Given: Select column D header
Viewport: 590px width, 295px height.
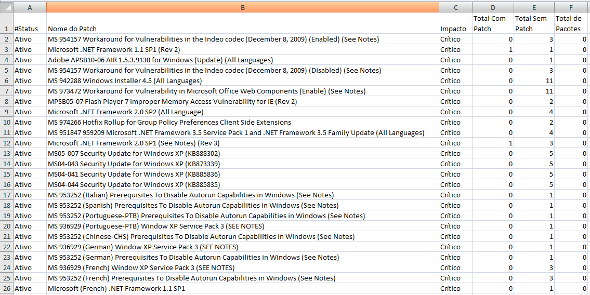Looking at the screenshot, I should pyautogui.click(x=493, y=7).
